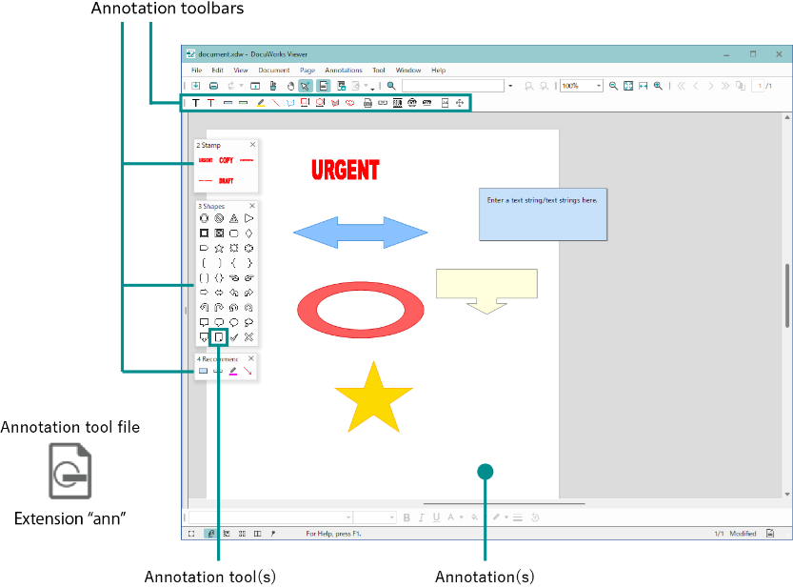Toggle italic formatting in the bottom bar
The image size is (793, 588).
coord(421,517)
